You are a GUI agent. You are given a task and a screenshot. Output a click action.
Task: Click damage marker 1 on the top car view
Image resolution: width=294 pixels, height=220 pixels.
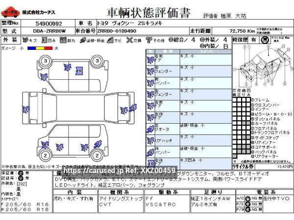point(67,68)
